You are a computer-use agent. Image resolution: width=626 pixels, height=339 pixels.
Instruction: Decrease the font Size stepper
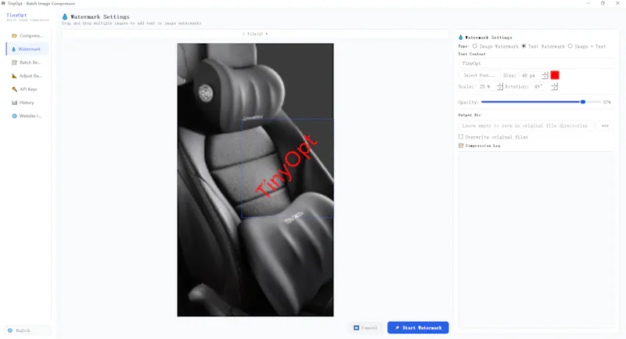[x=545, y=77]
